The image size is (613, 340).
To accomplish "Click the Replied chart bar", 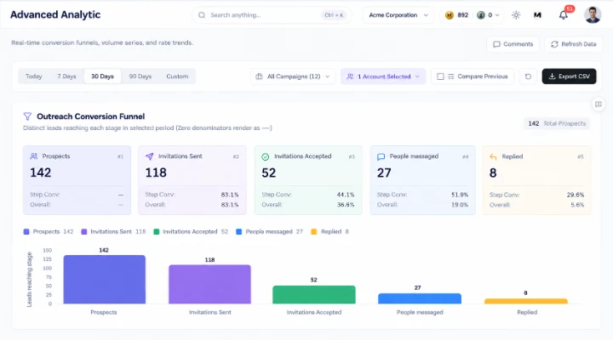I will click(526, 302).
